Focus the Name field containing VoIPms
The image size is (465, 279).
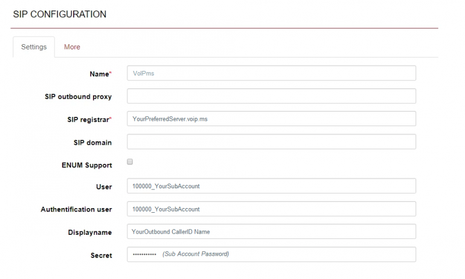271,73
